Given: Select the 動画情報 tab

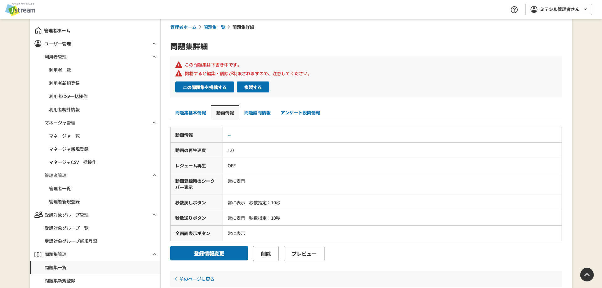Looking at the screenshot, I should tap(225, 113).
